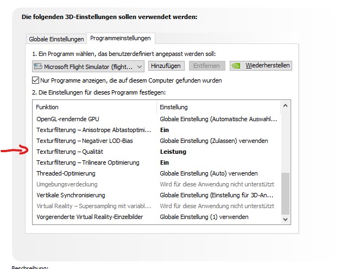359x269 pixels.
Task: Select the Threaded-Optimierung row
Action: pos(156,173)
